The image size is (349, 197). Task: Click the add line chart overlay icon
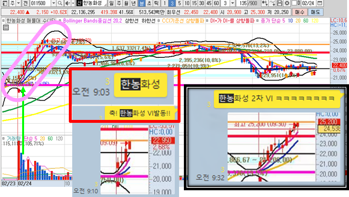tap(272, 3)
